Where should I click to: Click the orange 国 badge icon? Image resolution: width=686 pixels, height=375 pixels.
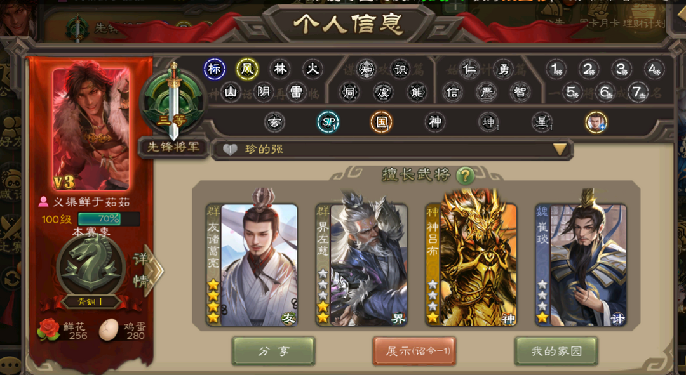pyautogui.click(x=382, y=122)
